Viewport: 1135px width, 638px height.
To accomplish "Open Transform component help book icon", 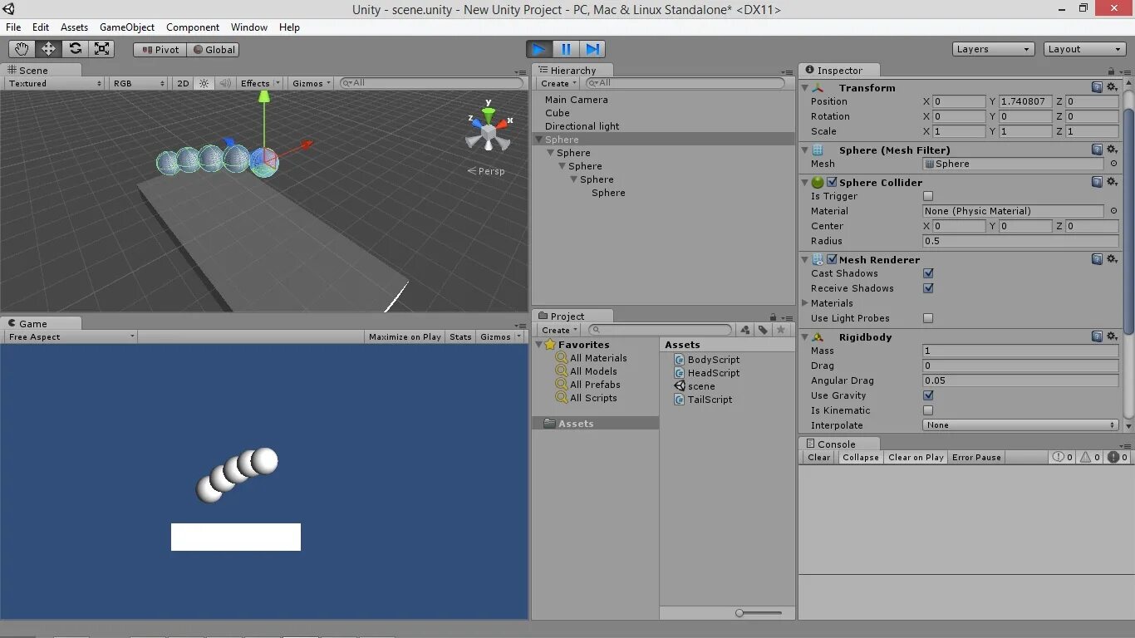I will 1097,87.
